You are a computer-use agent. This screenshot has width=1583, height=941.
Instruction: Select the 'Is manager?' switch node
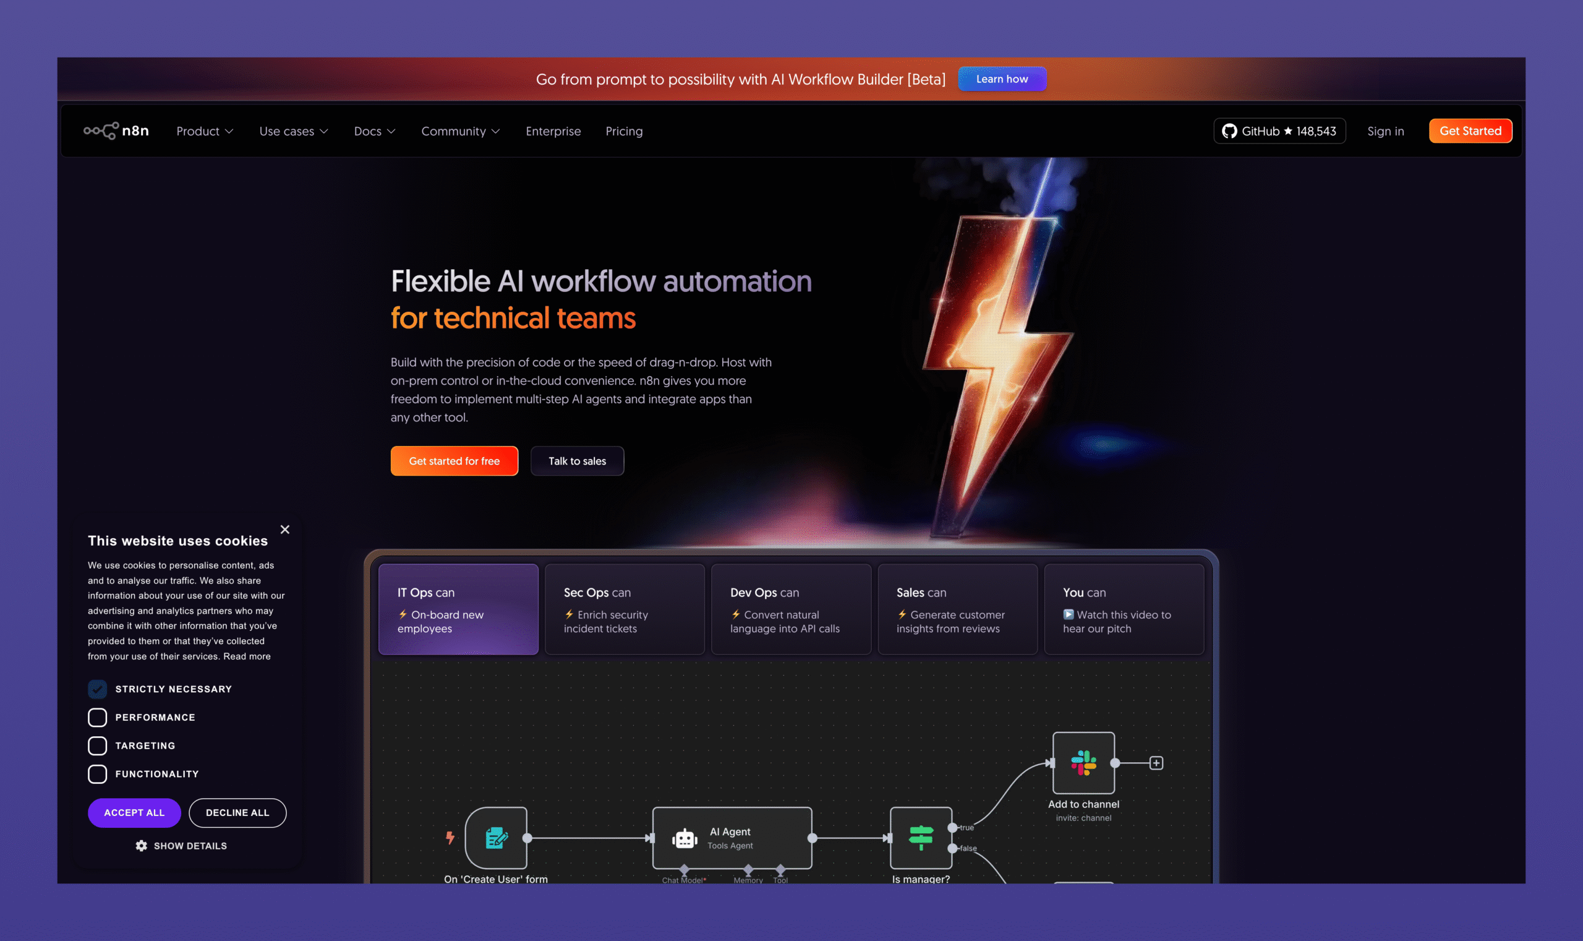click(x=920, y=838)
